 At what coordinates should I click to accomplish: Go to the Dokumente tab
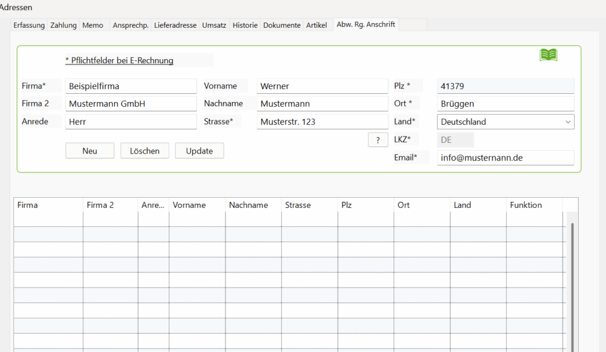point(282,25)
